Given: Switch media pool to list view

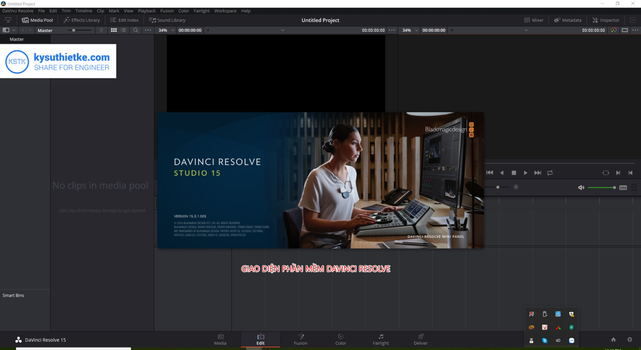Looking at the screenshot, I should [124, 30].
